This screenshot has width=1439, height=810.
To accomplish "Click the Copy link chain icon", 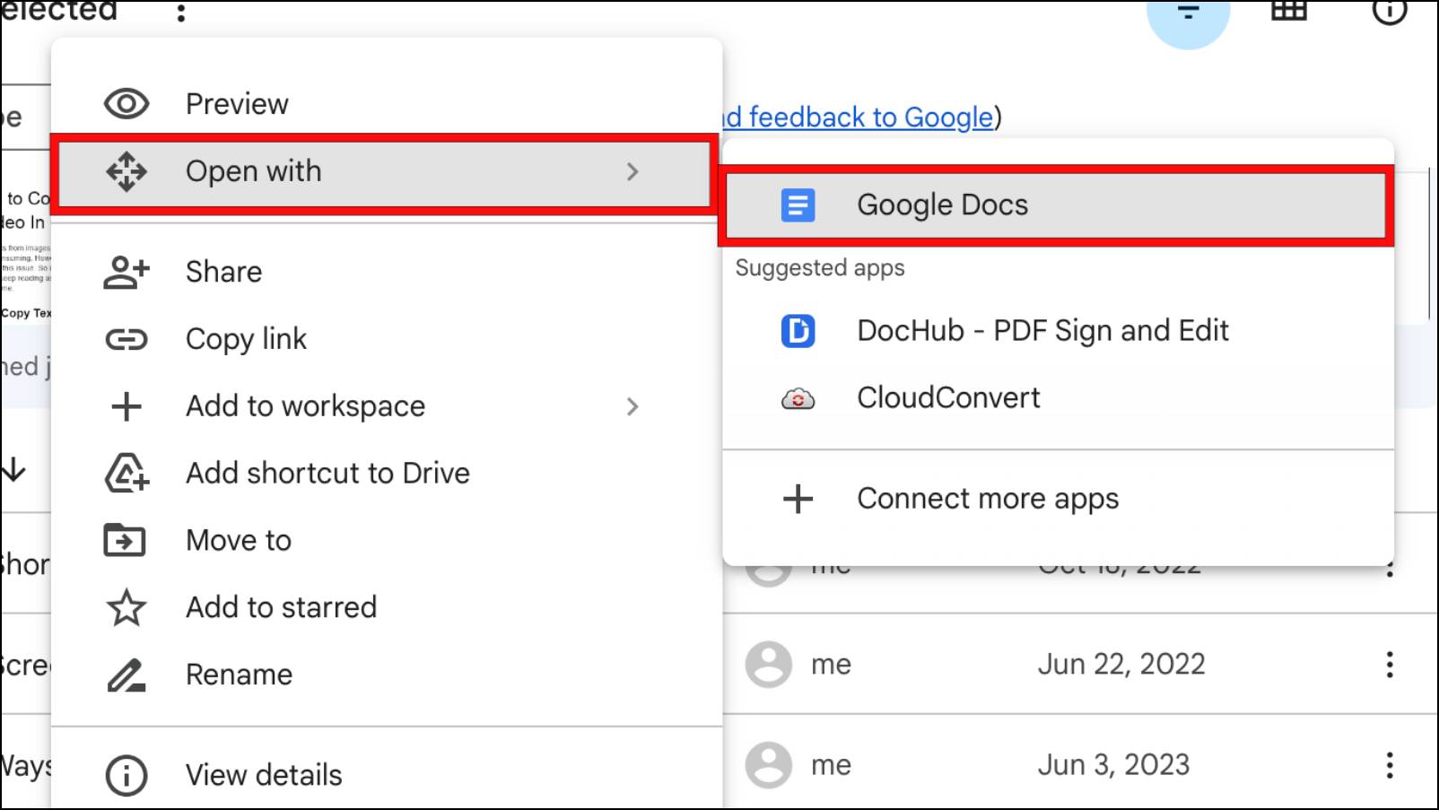I will (126, 339).
